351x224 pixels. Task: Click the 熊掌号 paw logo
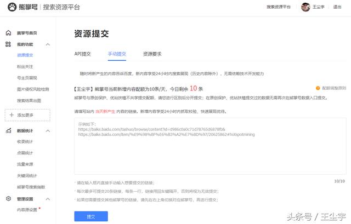[10, 8]
